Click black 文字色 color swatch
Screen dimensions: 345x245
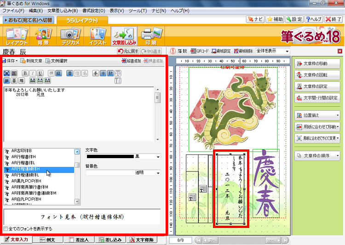(x=110, y=157)
